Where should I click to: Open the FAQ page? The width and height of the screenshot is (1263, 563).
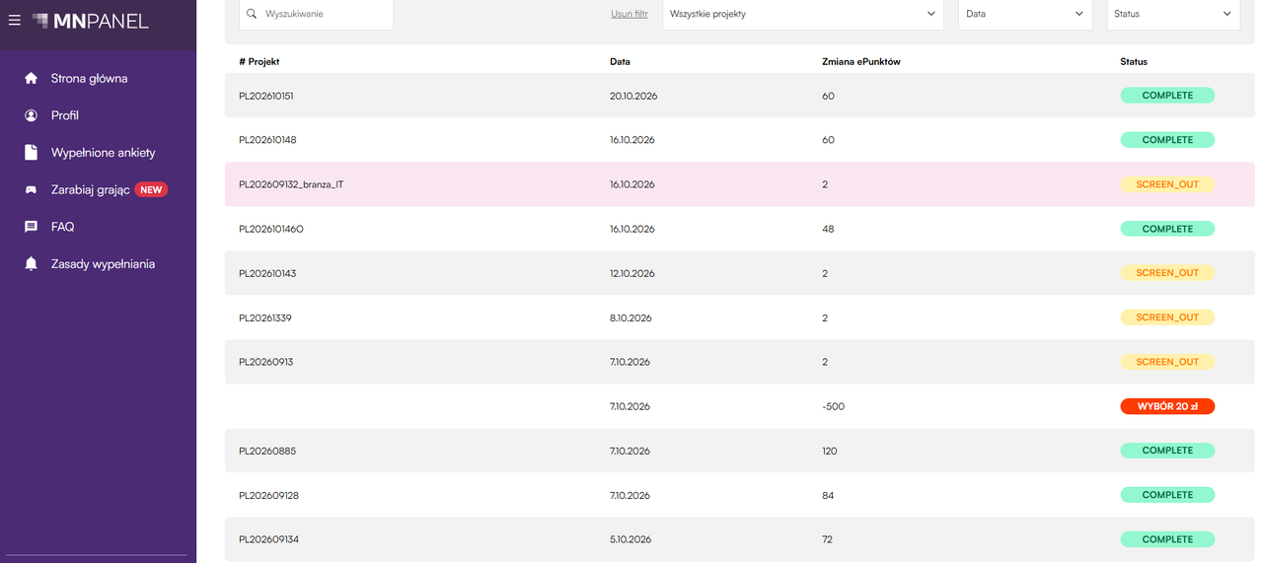[x=62, y=227]
